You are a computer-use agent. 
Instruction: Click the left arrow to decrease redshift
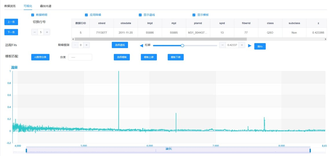[x=142, y=45]
